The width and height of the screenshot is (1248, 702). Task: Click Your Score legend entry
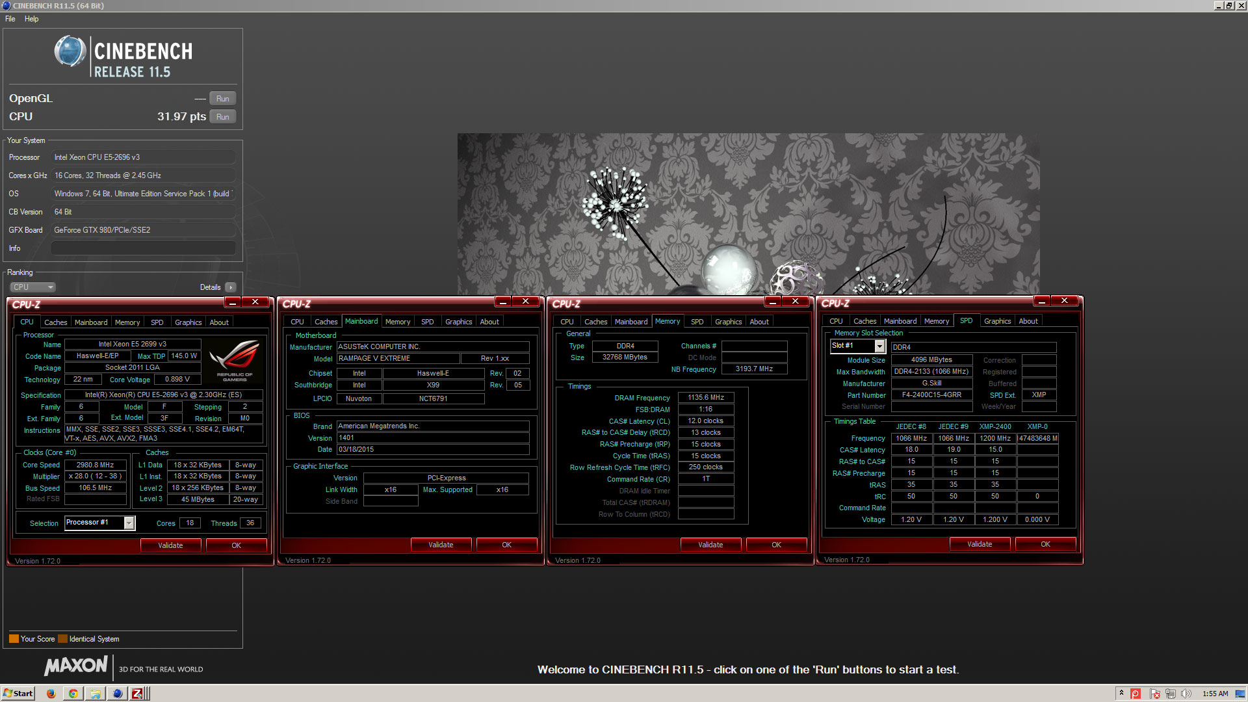(32, 640)
